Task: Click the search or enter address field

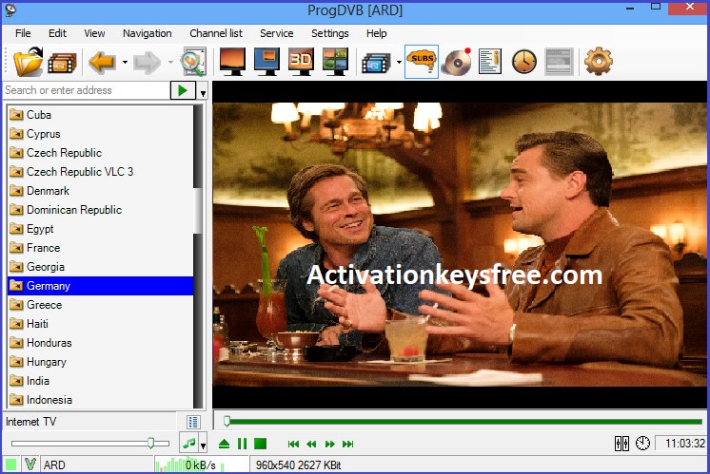Action: [86, 90]
